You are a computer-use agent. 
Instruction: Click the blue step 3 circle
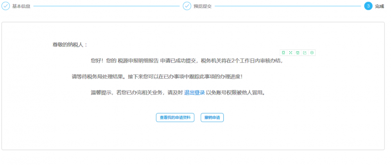coord(368,6)
